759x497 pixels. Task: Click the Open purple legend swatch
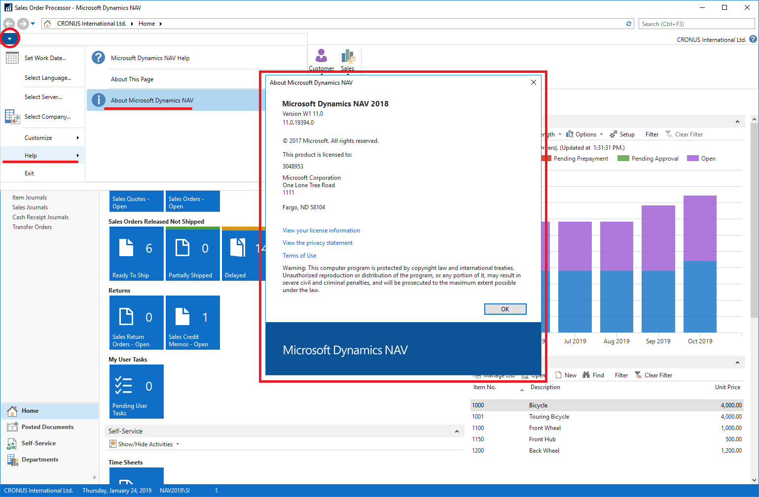(x=693, y=159)
